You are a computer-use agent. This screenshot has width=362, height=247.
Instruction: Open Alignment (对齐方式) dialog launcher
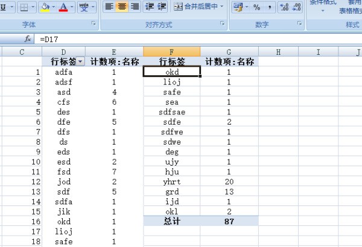pyautogui.click(x=222, y=23)
